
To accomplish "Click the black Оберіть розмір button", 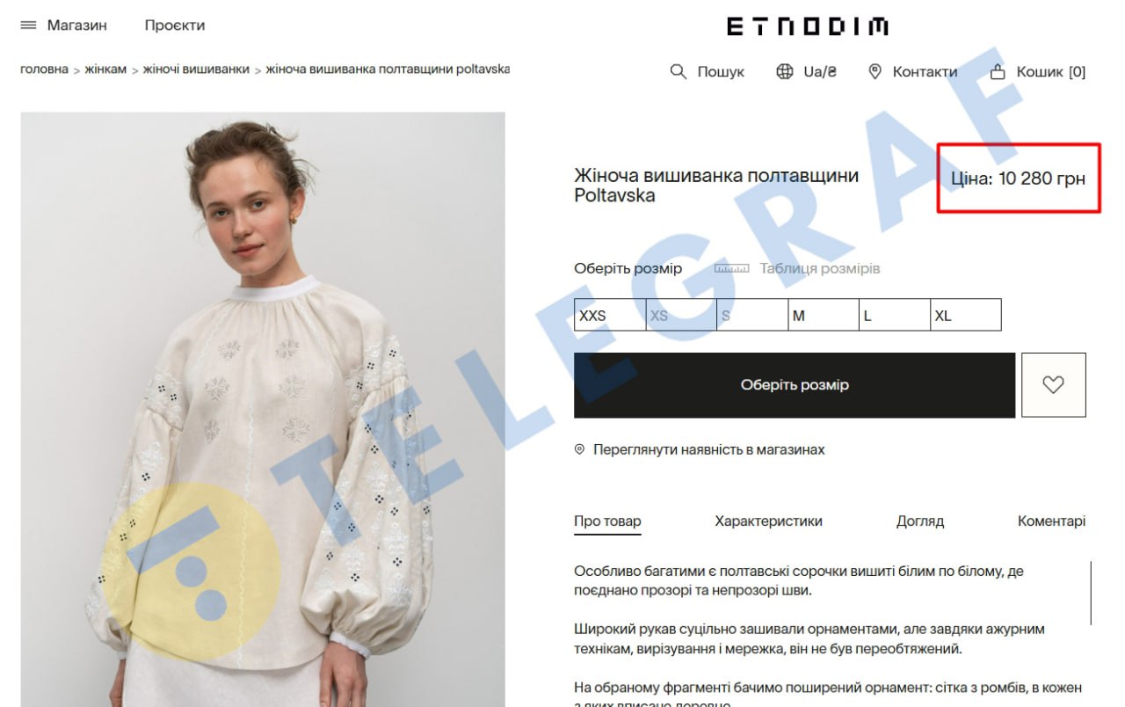I will point(795,385).
